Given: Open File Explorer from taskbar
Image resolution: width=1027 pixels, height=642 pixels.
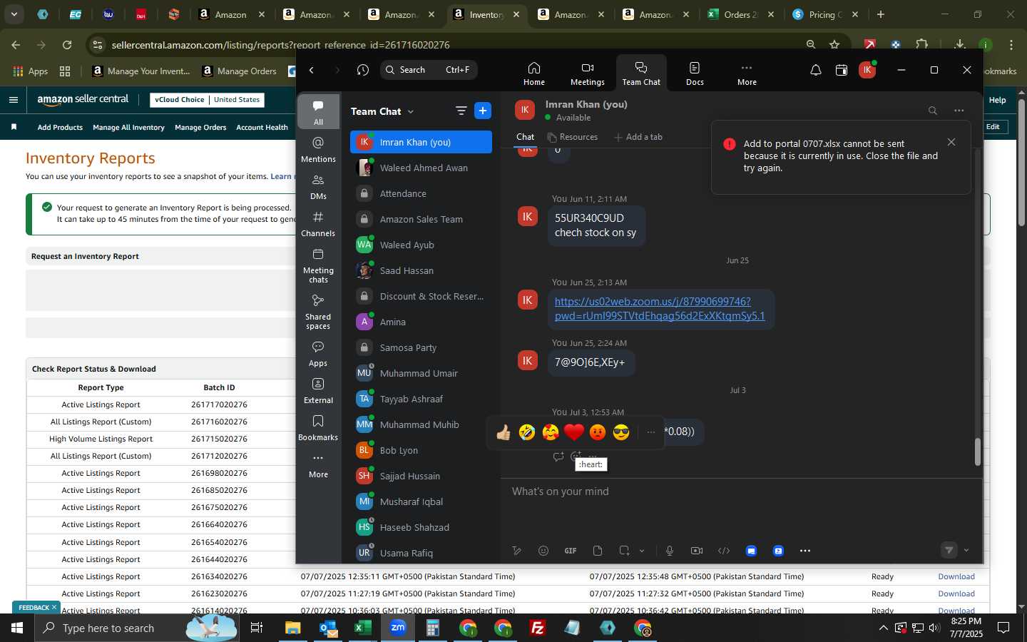Looking at the screenshot, I should (x=293, y=628).
